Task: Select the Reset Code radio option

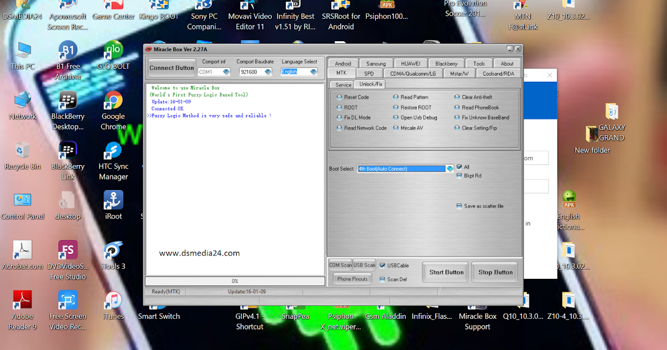Action: (352, 97)
